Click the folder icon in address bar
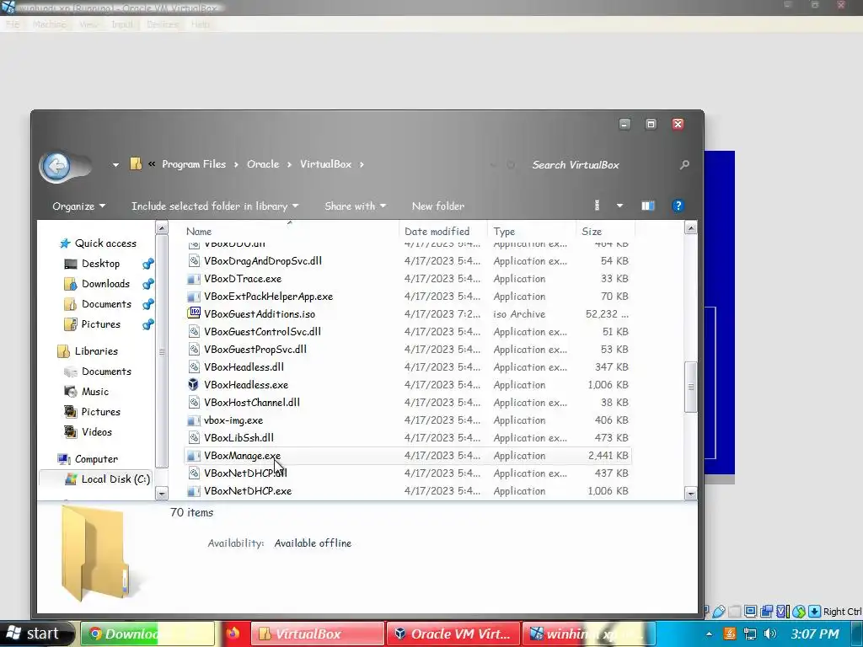 point(136,164)
